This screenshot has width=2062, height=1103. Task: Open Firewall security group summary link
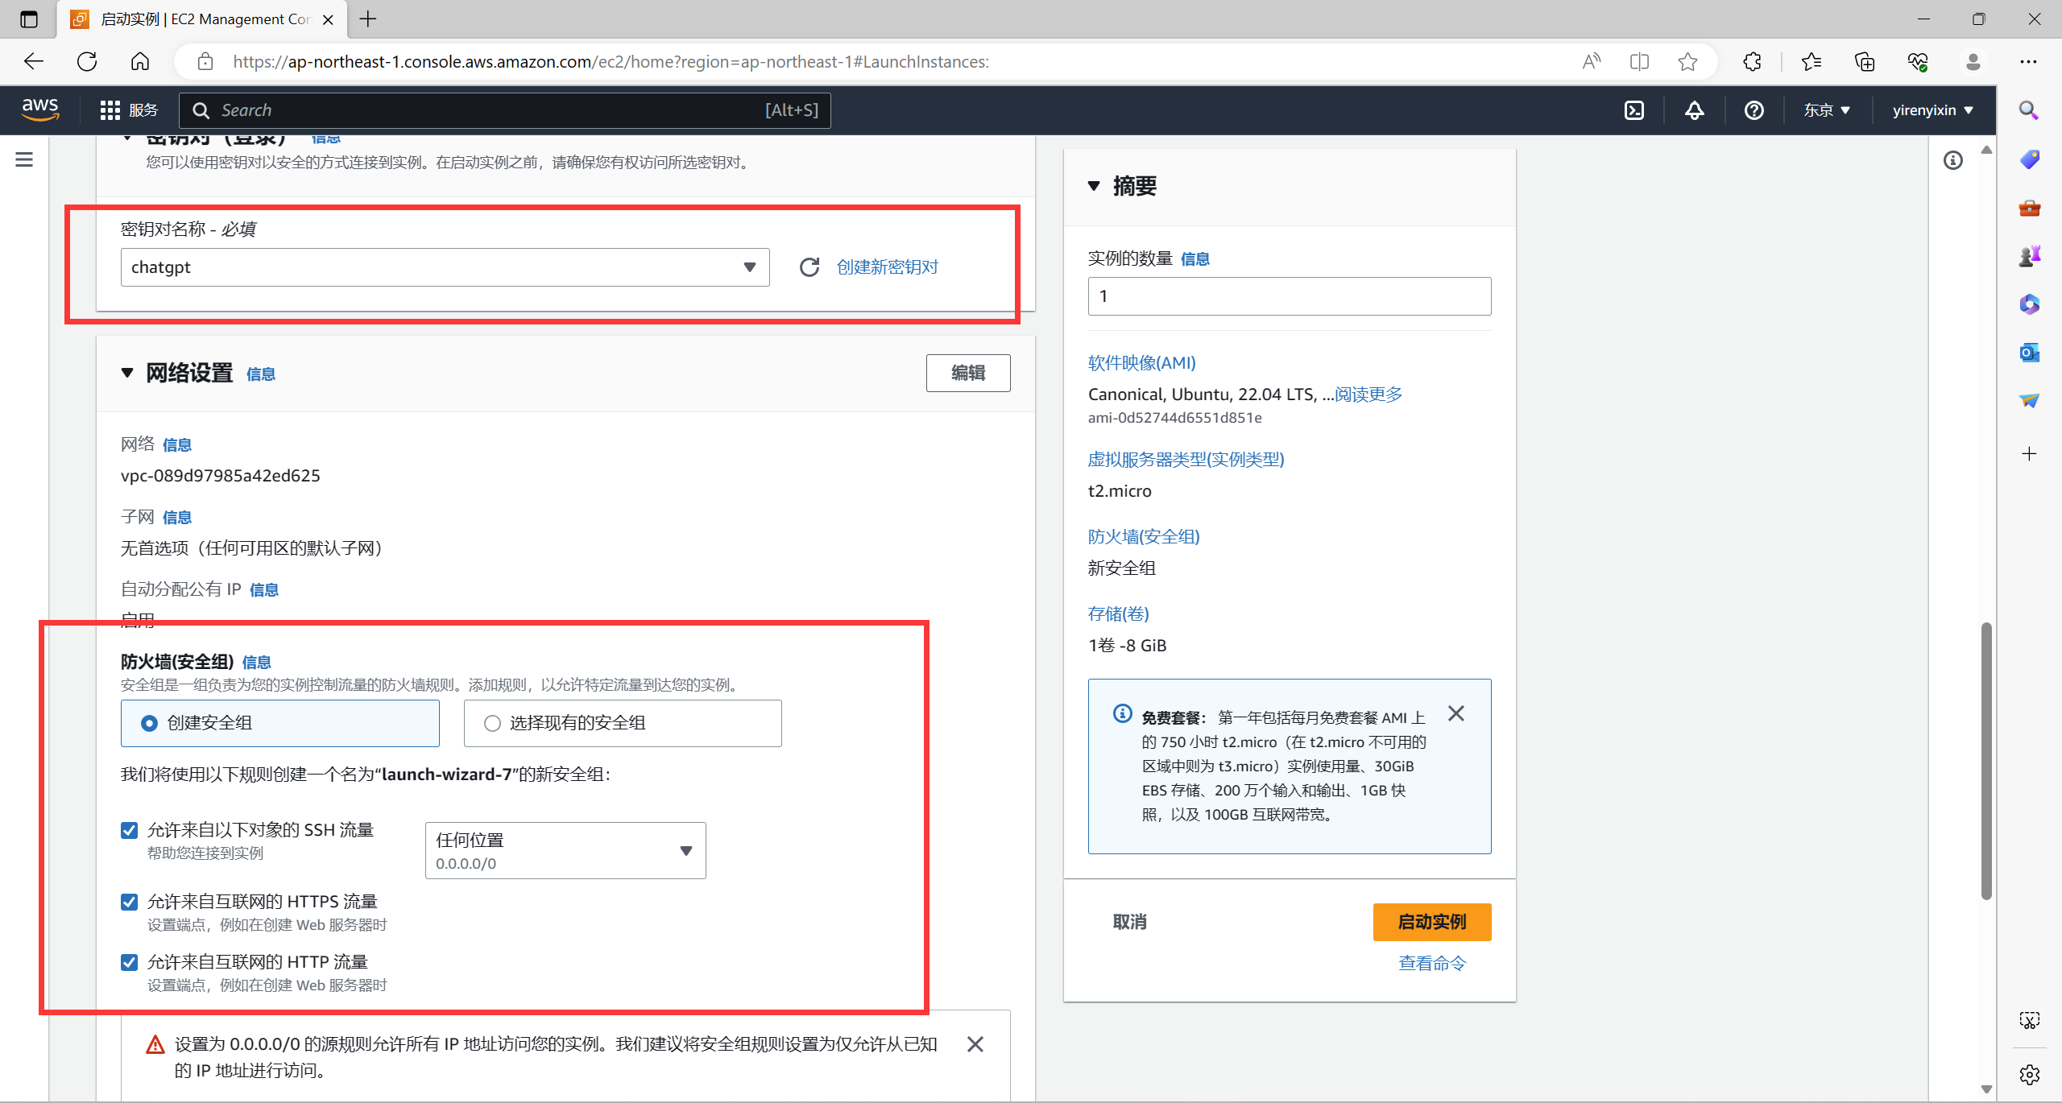coord(1144,537)
